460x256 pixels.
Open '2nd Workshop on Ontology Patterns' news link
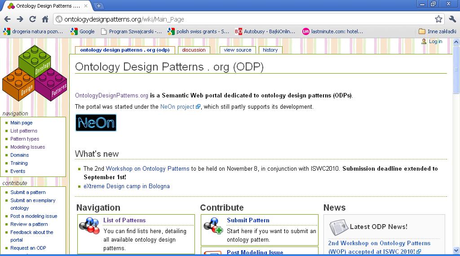click(379, 247)
